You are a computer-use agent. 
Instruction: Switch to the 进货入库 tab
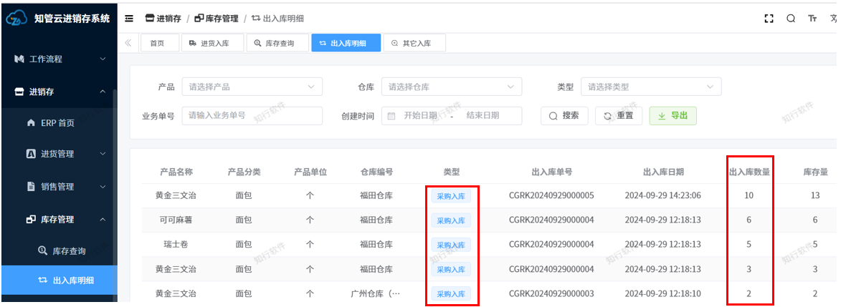[212, 43]
